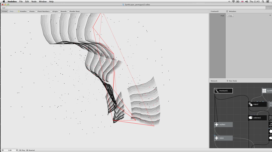Open Spotlight search in menu bar
Image resolution: width=272 pixels, height=152 pixels.
coord(263,1)
